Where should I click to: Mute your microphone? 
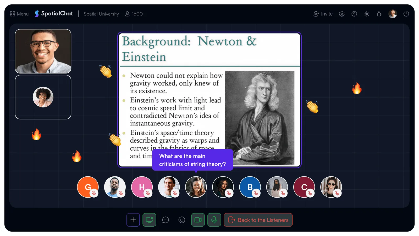tap(214, 220)
